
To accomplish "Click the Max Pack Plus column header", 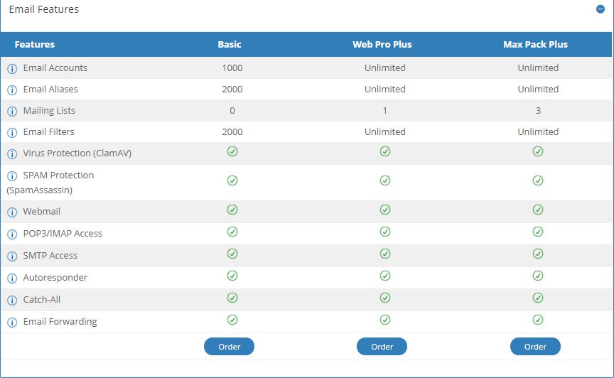I will (535, 44).
